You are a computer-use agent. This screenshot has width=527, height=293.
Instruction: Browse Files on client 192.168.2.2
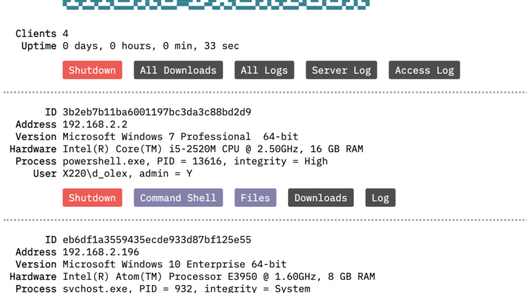[x=256, y=198]
